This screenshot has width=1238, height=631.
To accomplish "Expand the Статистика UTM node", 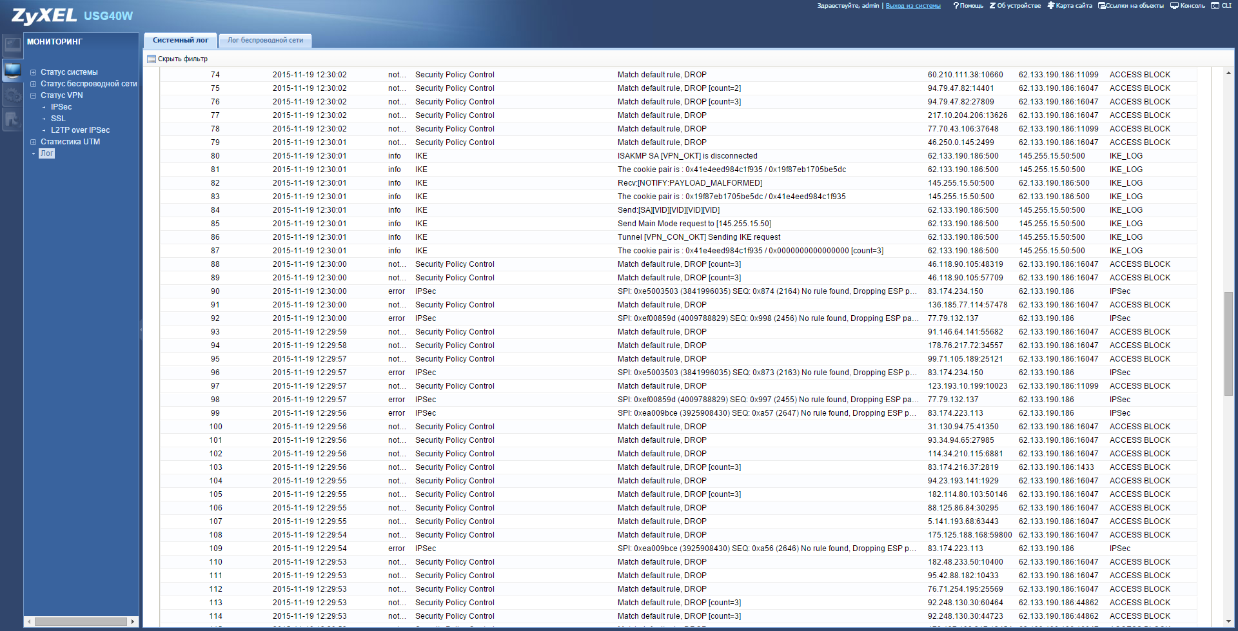I will [34, 142].
